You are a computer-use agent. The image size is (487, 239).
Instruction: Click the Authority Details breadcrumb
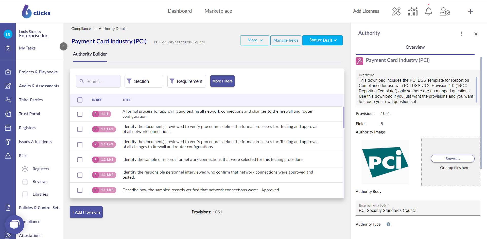coord(113,29)
